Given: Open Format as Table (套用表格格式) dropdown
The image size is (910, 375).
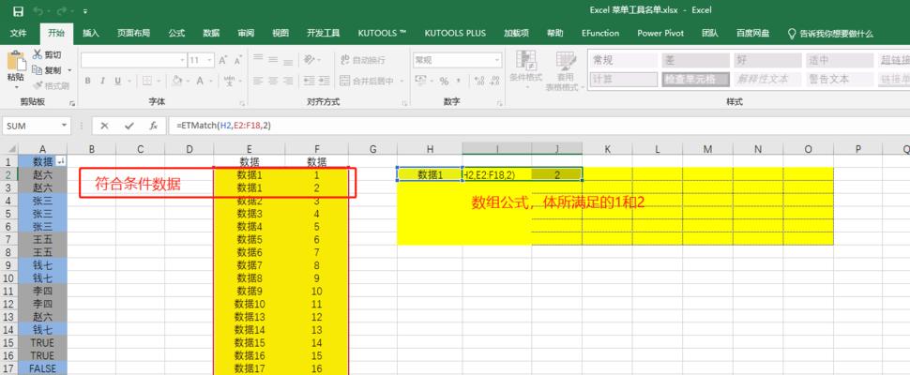Looking at the screenshot, I should (565, 71).
